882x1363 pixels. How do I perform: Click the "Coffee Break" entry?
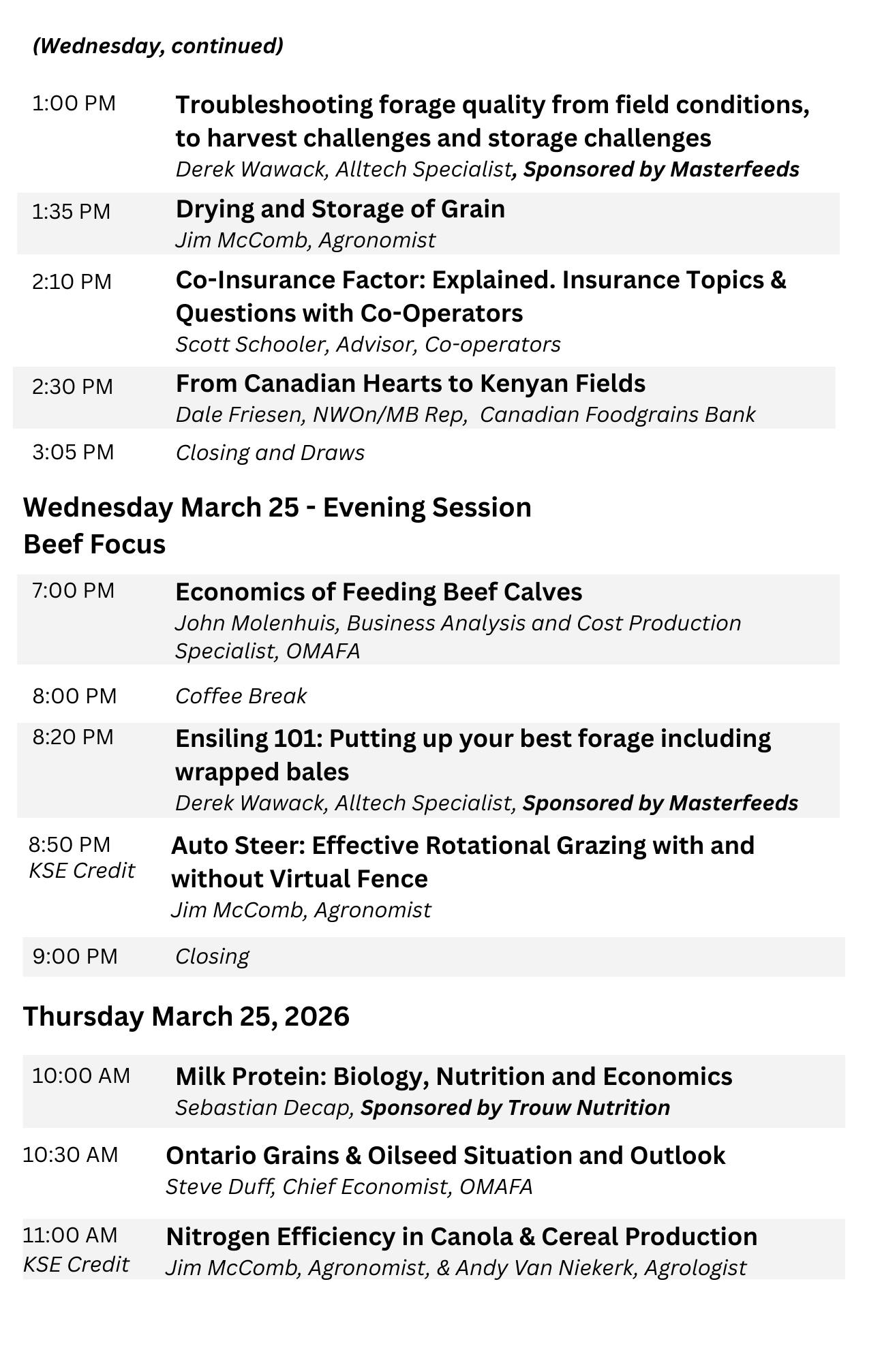[x=241, y=696]
